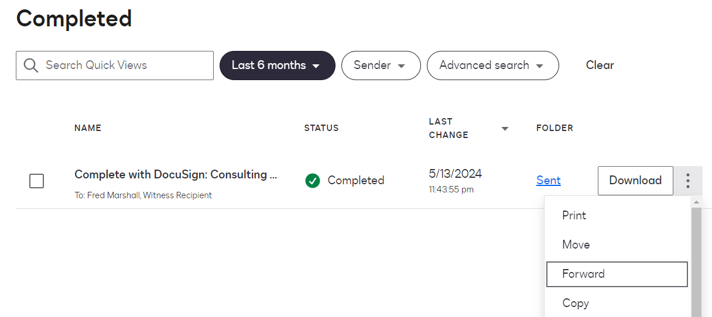Focus the Search Quick Views field
This screenshot has height=317, width=712.
click(126, 66)
